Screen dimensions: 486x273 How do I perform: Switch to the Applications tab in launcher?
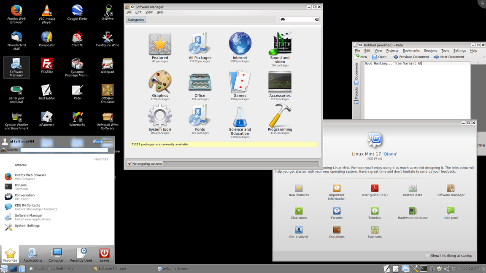pos(32,255)
